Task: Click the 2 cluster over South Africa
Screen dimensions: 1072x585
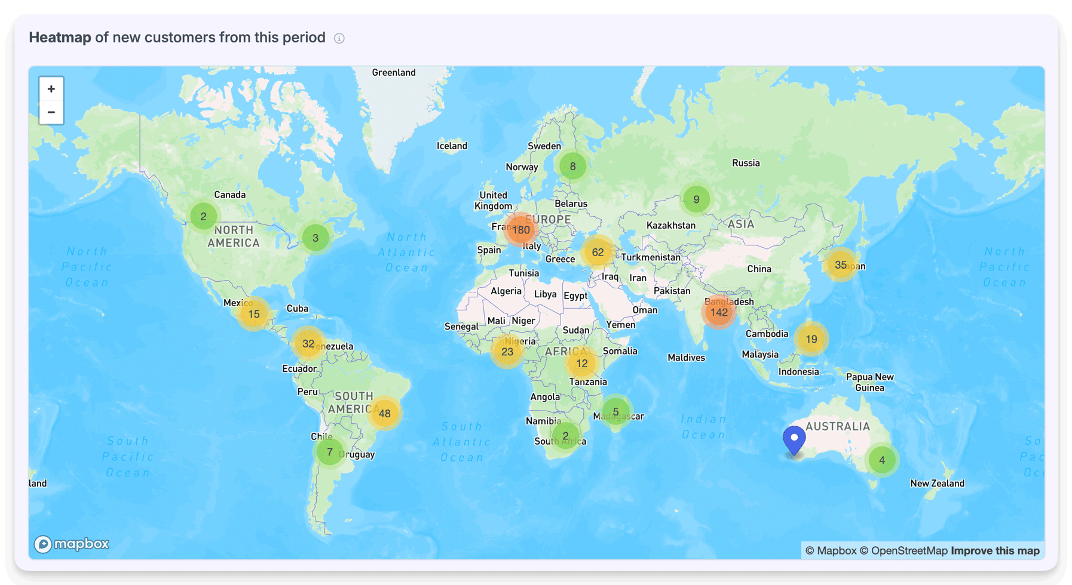Action: pos(565,436)
